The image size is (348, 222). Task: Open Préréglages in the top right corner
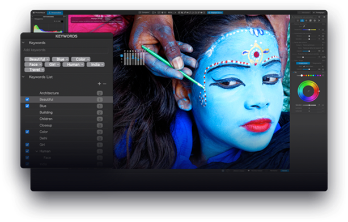(319, 12)
